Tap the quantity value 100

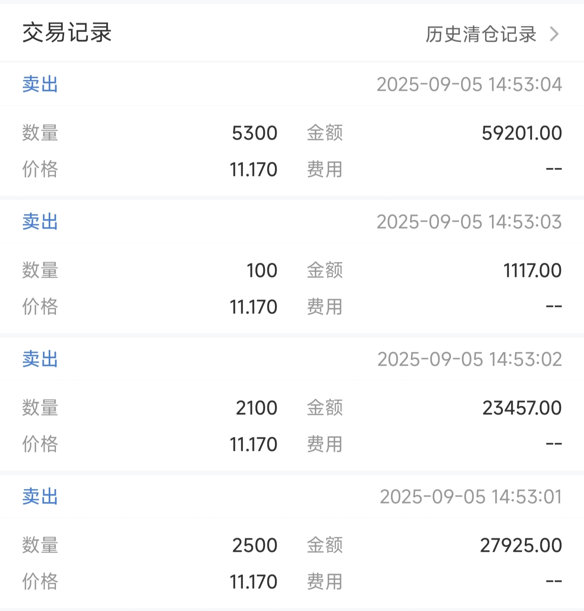click(262, 270)
